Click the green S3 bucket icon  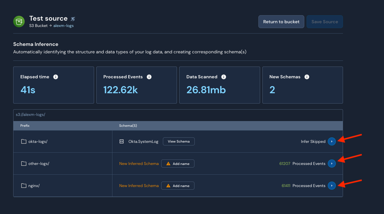19,22
